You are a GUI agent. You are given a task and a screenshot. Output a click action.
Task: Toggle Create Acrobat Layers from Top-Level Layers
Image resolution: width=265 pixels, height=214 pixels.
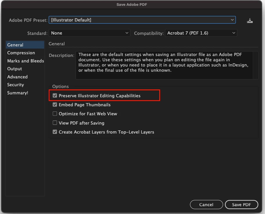[55, 132]
